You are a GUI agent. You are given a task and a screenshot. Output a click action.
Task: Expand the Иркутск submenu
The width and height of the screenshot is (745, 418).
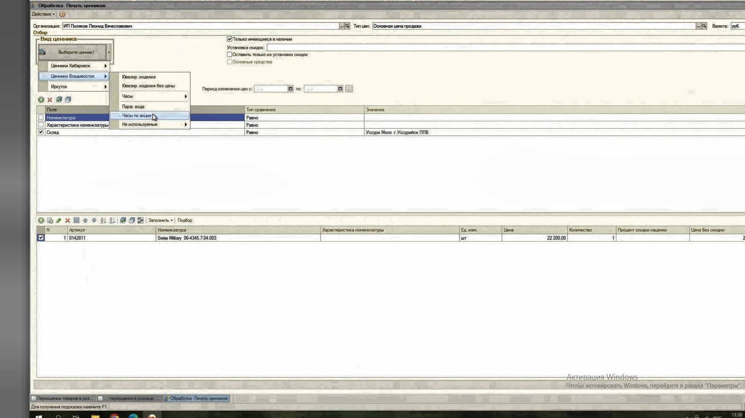pyautogui.click(x=74, y=87)
